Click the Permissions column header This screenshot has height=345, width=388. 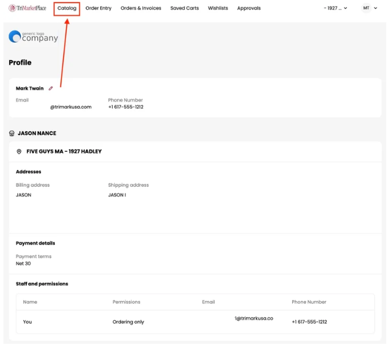(x=126, y=302)
